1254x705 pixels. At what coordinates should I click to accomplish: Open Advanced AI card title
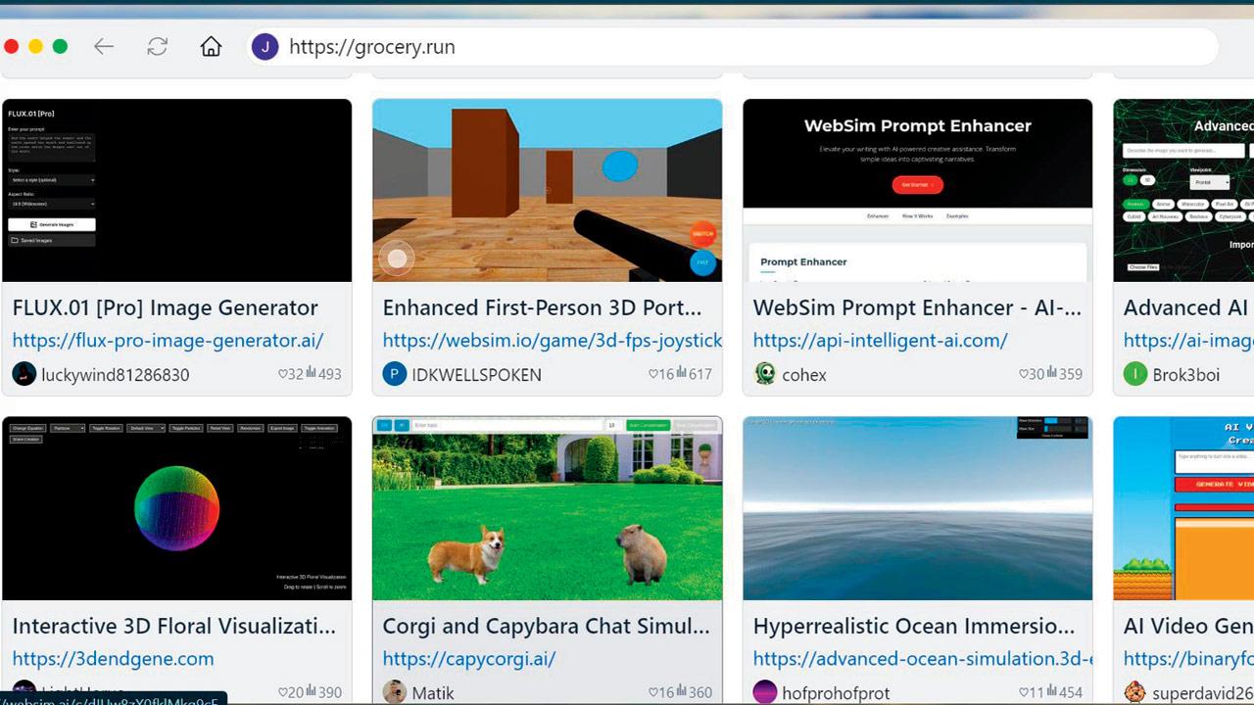click(x=1187, y=307)
